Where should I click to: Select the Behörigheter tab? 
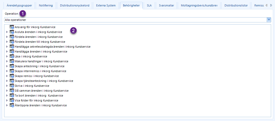[131, 5]
